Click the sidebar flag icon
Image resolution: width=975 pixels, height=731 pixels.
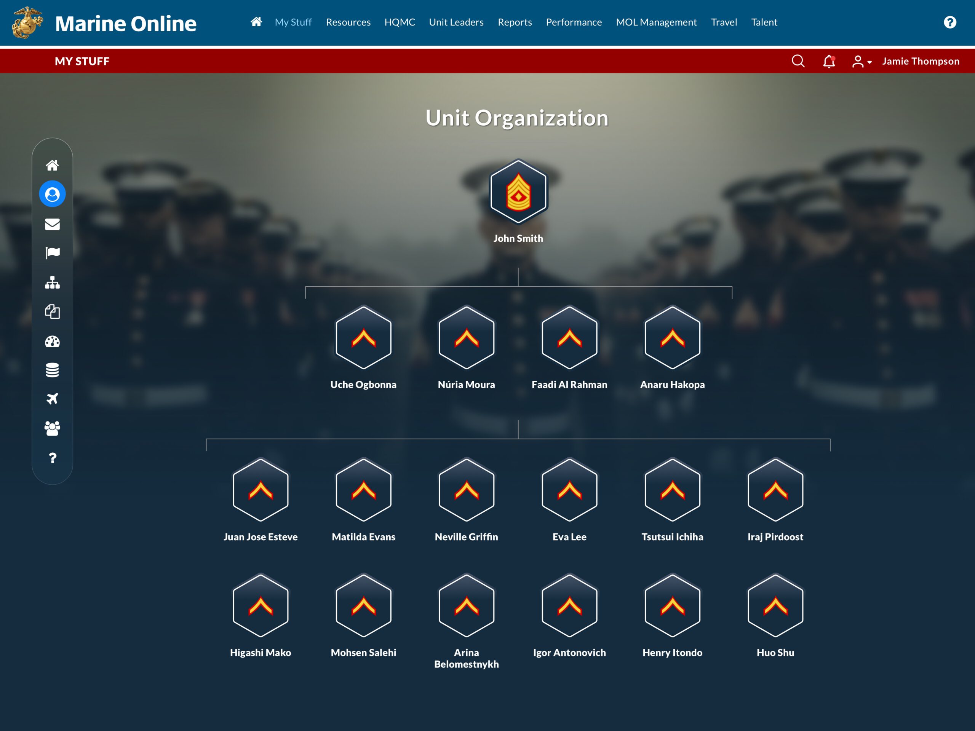pos(53,253)
